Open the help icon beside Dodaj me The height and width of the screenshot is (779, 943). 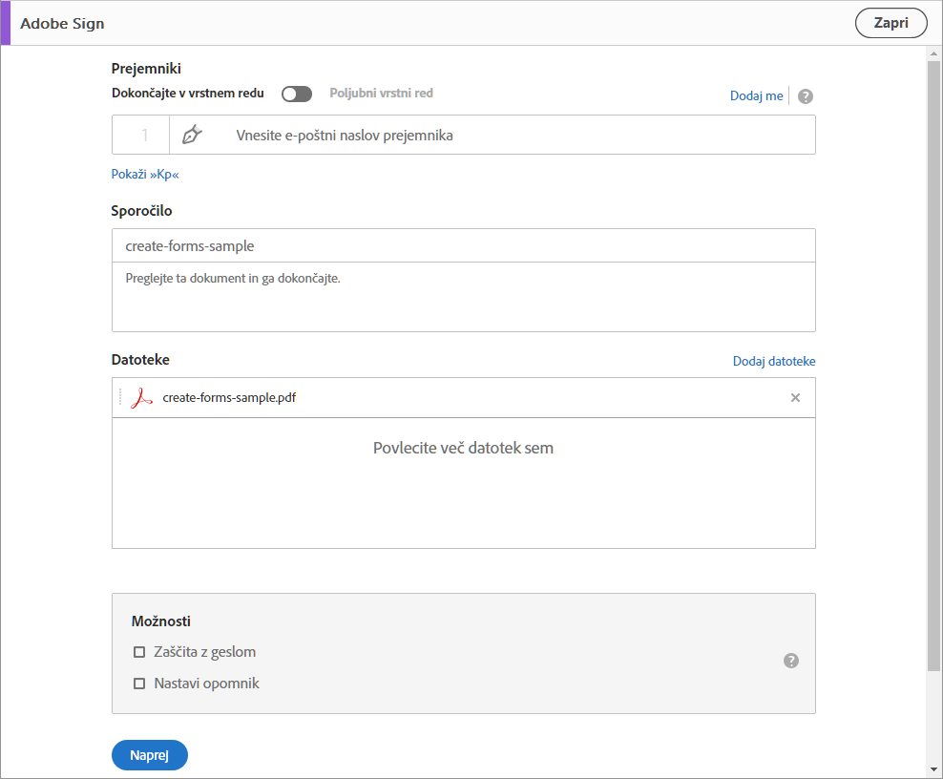(x=806, y=96)
